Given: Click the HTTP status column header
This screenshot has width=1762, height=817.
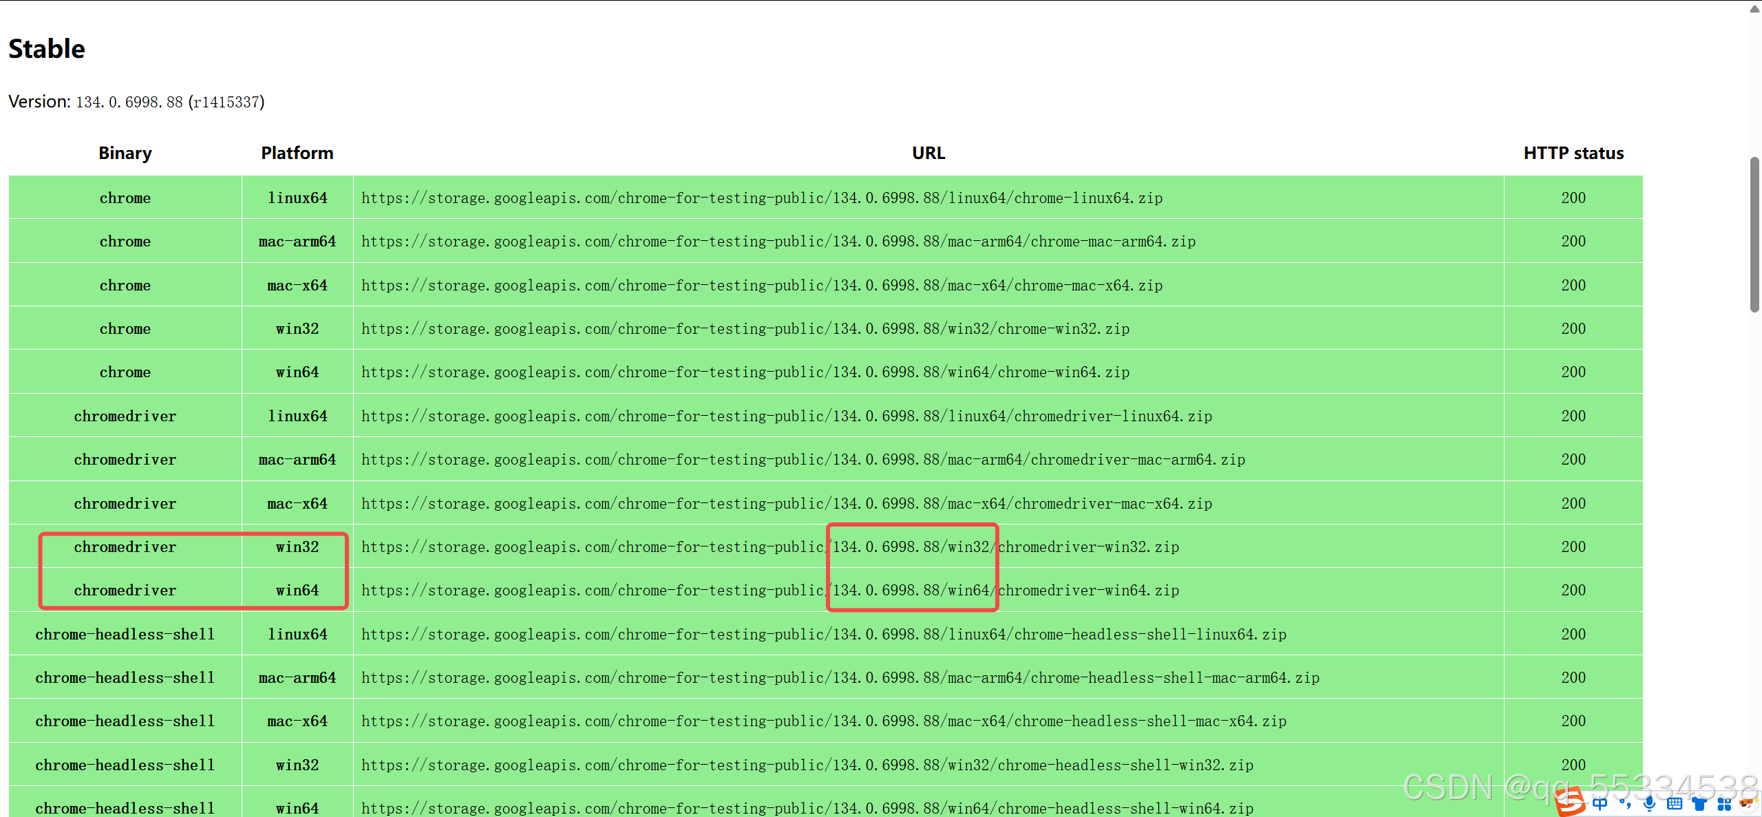Looking at the screenshot, I should [1573, 153].
